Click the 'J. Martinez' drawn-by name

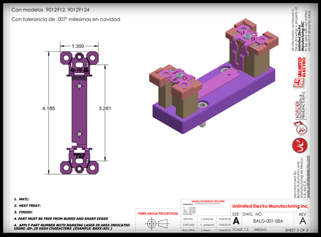(x=207, y=219)
